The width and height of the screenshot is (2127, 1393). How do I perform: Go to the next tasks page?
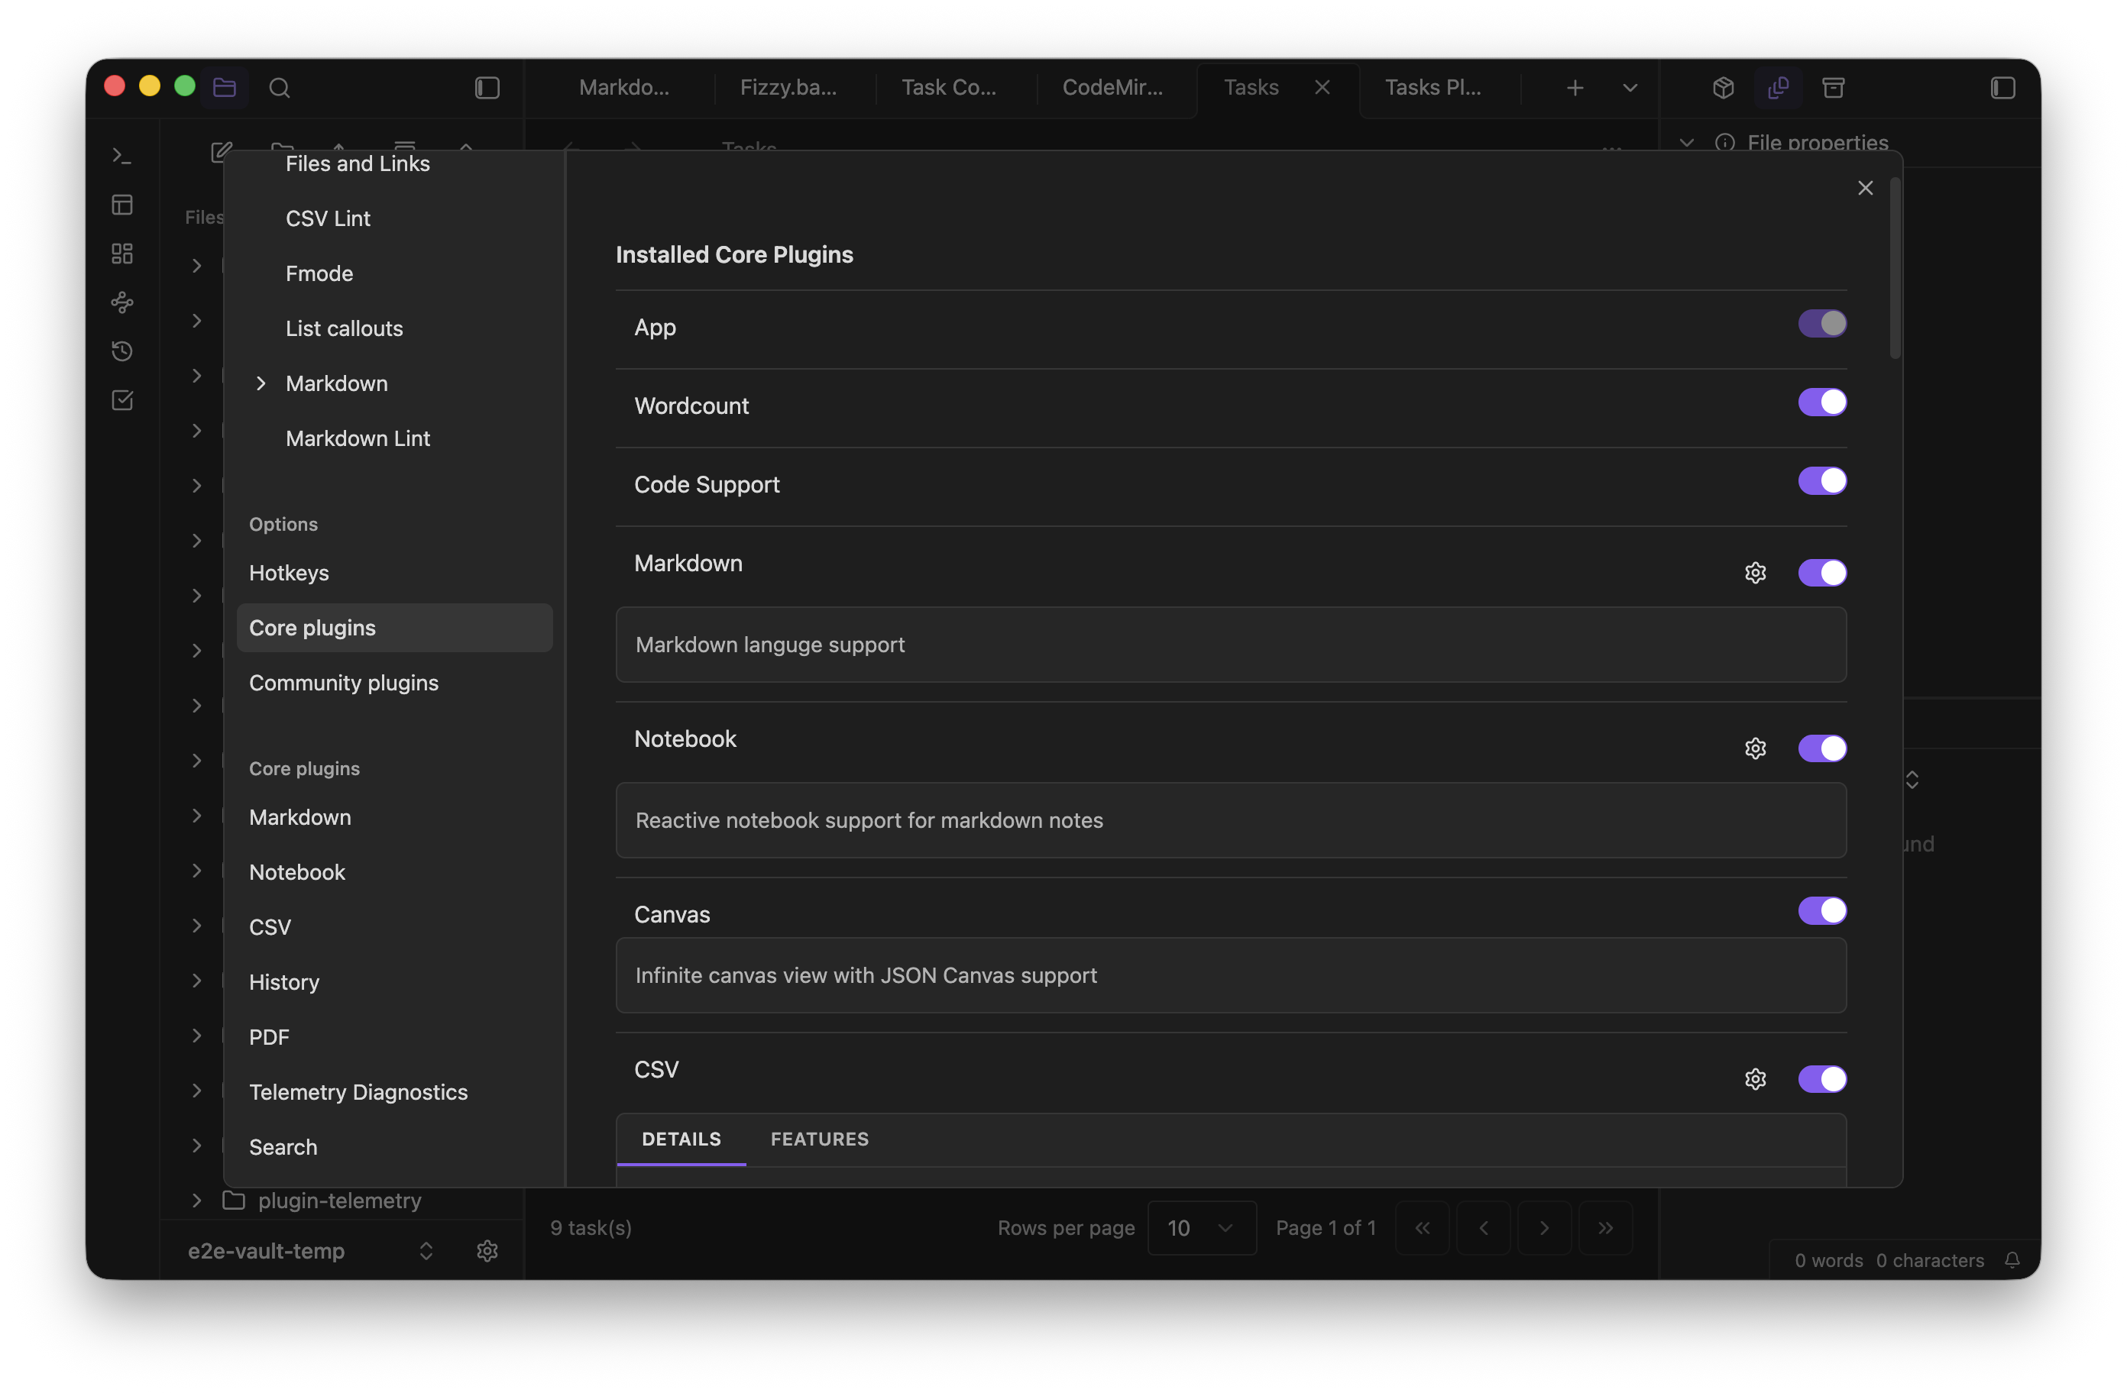[1544, 1229]
